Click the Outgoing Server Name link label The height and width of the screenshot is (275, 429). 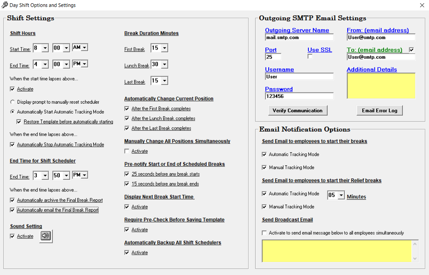click(x=297, y=30)
